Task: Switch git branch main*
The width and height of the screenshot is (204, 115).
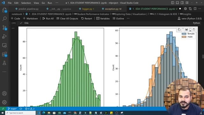Action: coord(12,109)
